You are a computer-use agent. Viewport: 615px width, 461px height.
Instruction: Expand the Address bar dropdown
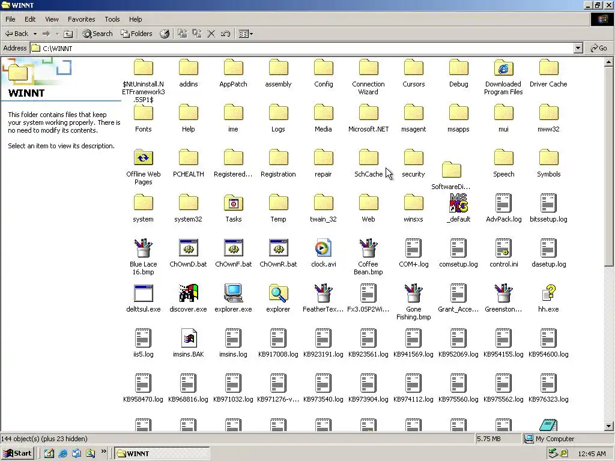coord(578,48)
